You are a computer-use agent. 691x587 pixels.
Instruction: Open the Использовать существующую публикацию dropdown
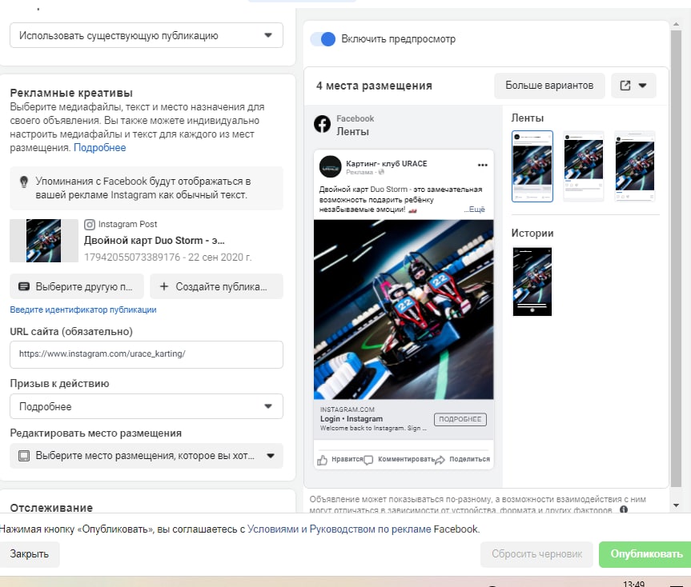pyautogui.click(x=147, y=35)
